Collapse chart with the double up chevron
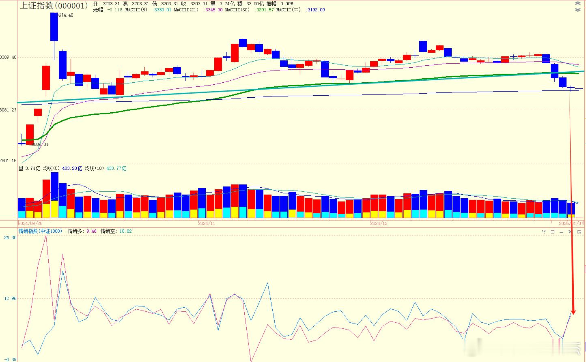This screenshot has width=586, height=362. point(578,4)
